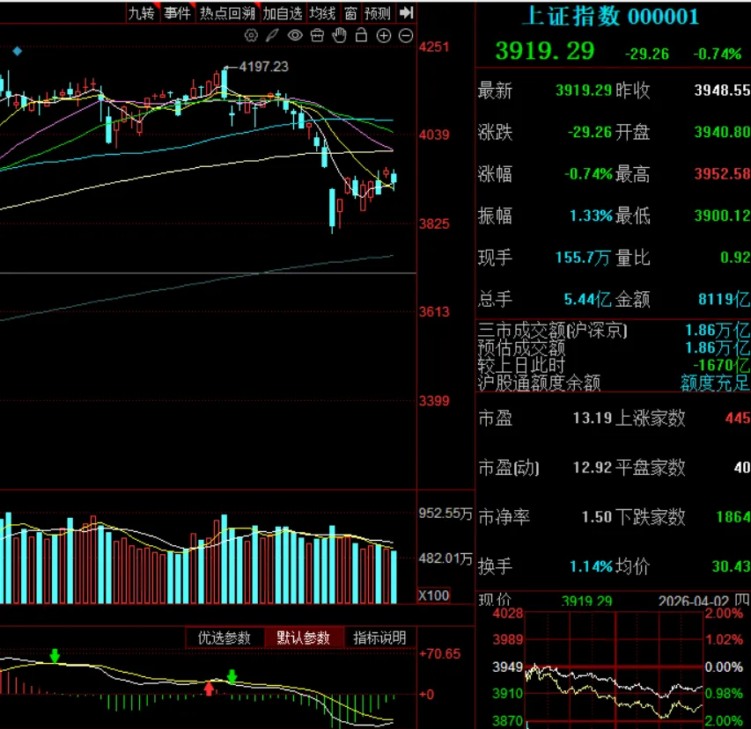Open the toolbox icon
The height and width of the screenshot is (729, 751).
[317, 35]
